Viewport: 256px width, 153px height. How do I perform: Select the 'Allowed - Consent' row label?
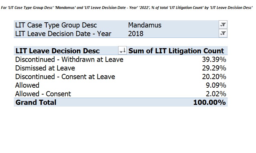coord(43,94)
